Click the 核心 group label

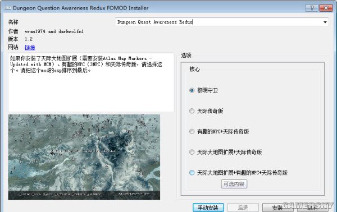click(194, 69)
